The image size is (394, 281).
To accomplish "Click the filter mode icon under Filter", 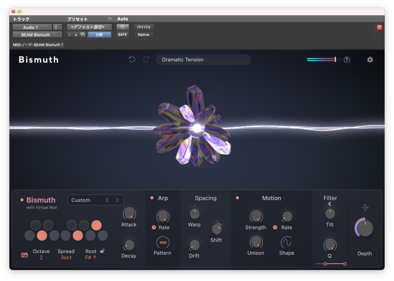I will [330, 204].
